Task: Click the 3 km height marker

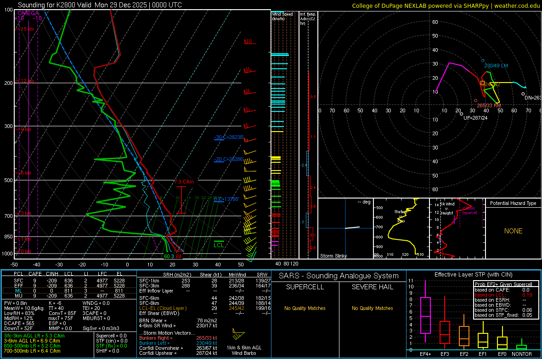Action: (26, 213)
